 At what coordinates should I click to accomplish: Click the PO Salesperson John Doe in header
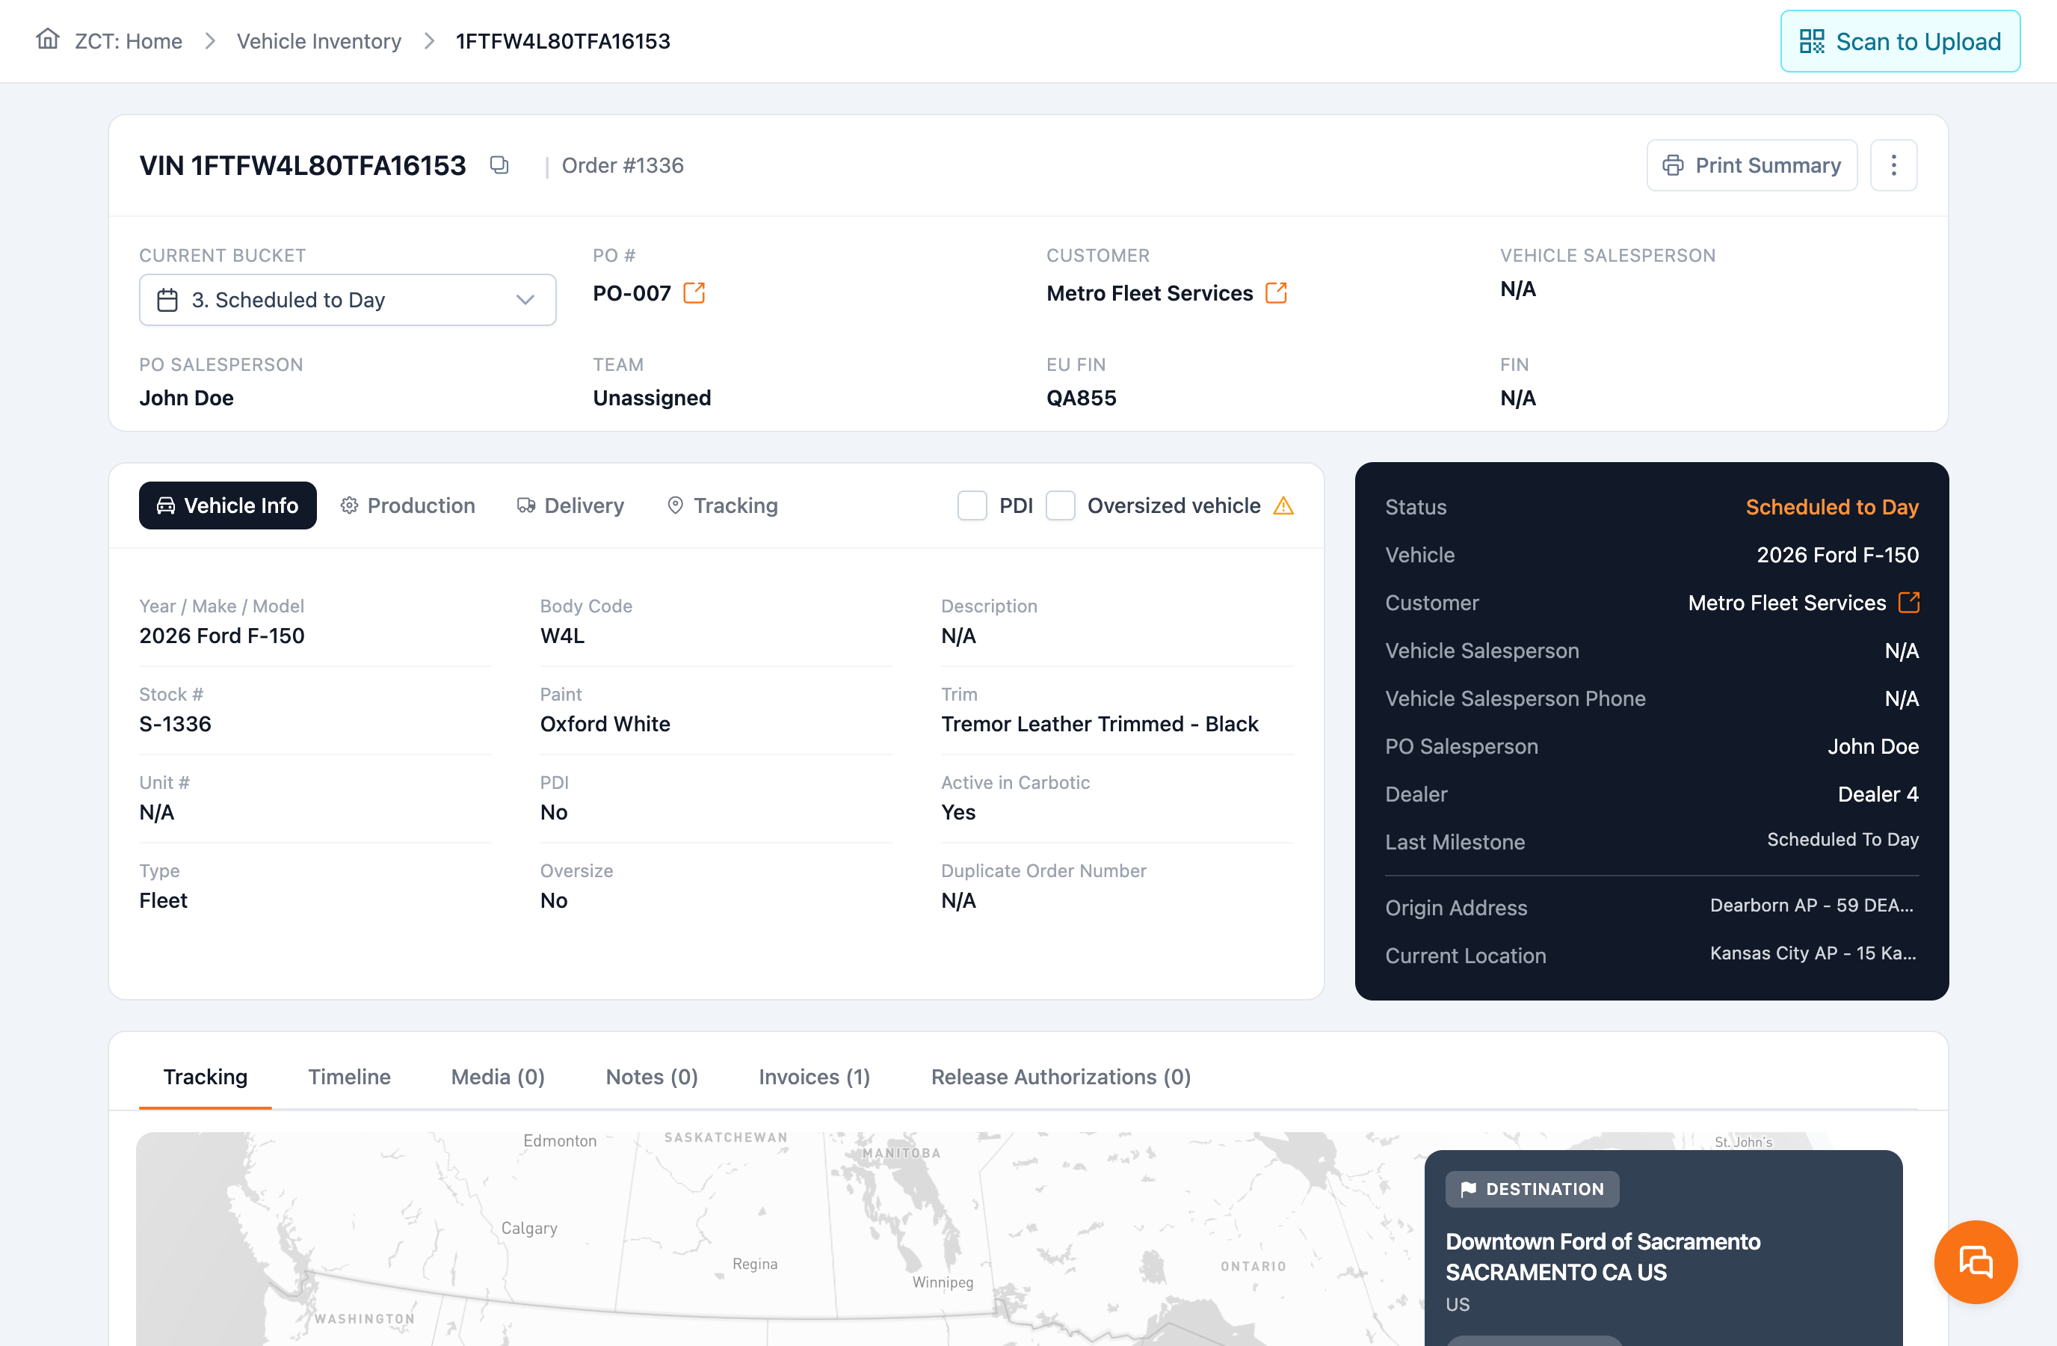click(x=187, y=398)
